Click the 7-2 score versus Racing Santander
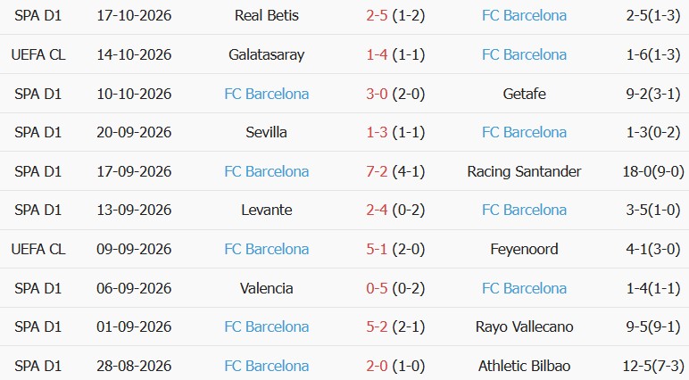The image size is (689, 380). [x=377, y=171]
